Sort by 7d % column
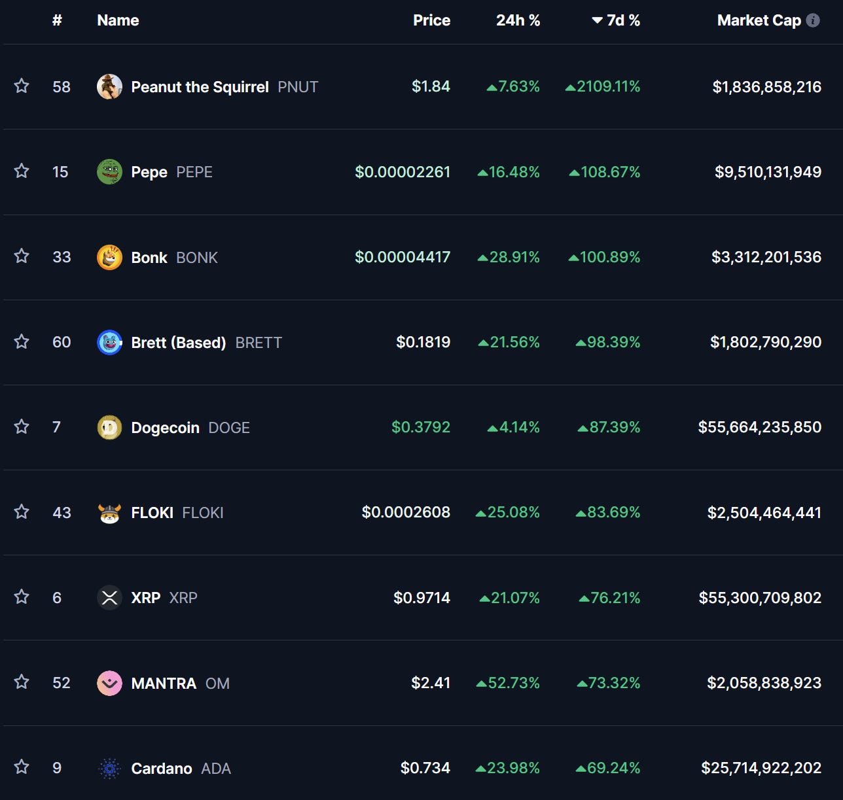 pyautogui.click(x=616, y=20)
